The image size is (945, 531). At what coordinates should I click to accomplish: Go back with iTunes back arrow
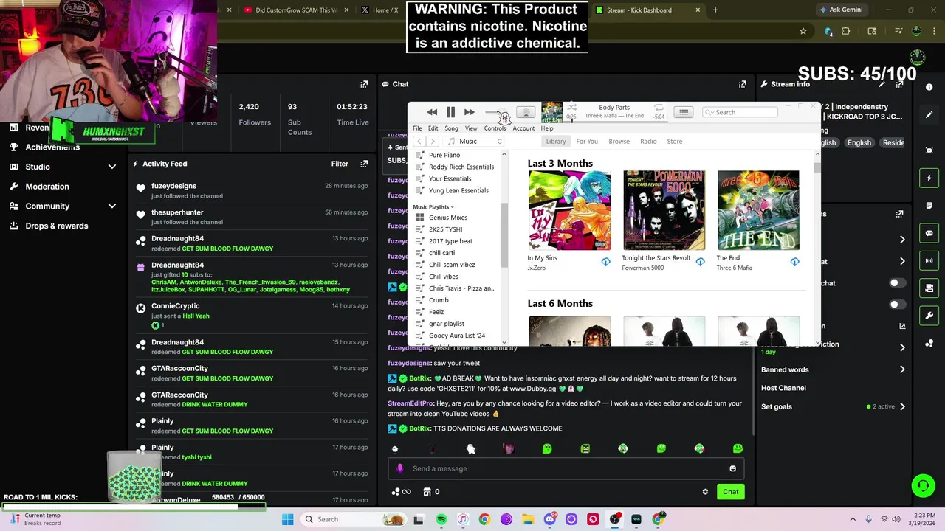(x=419, y=142)
